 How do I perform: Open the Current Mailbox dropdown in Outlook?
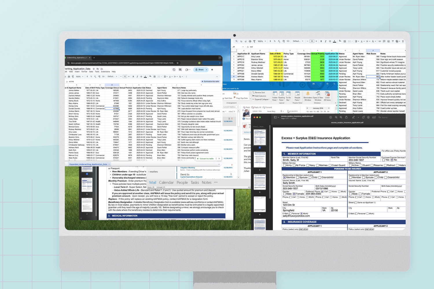click(231, 107)
